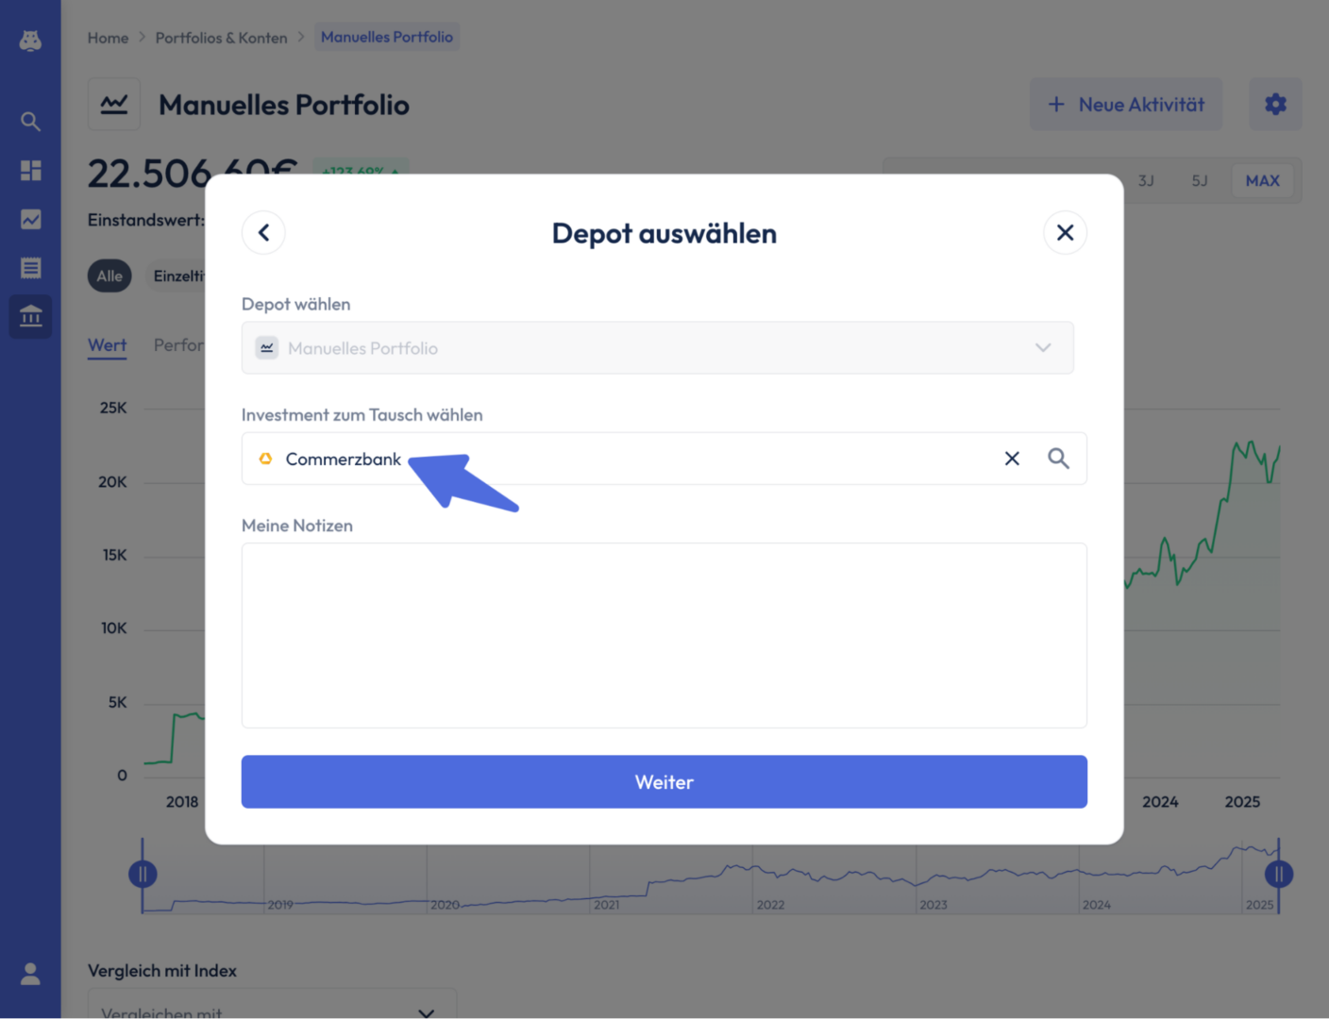Select the 5J time range
Screen dimensions: 1329x1019
[x=1200, y=180]
